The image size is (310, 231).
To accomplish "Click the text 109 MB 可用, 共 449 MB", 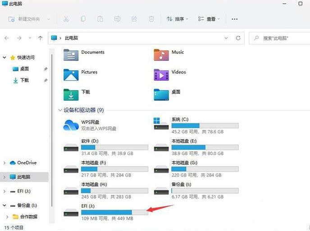I will tap(107, 218).
